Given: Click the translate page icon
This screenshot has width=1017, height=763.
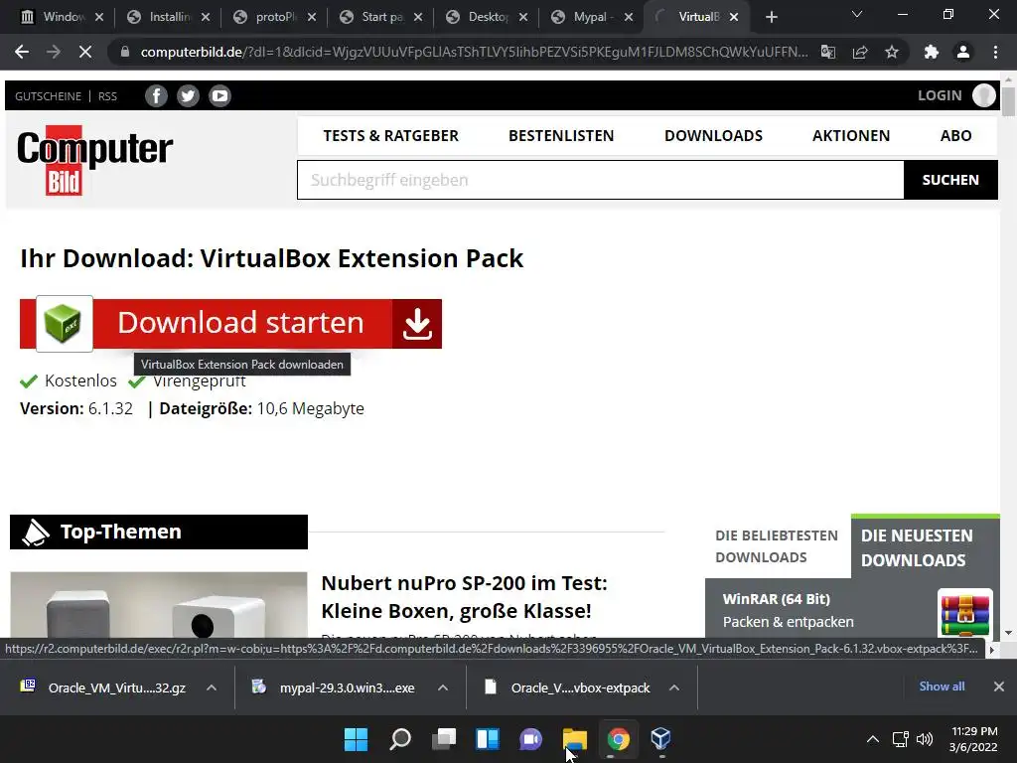Looking at the screenshot, I should pyautogui.click(x=828, y=52).
